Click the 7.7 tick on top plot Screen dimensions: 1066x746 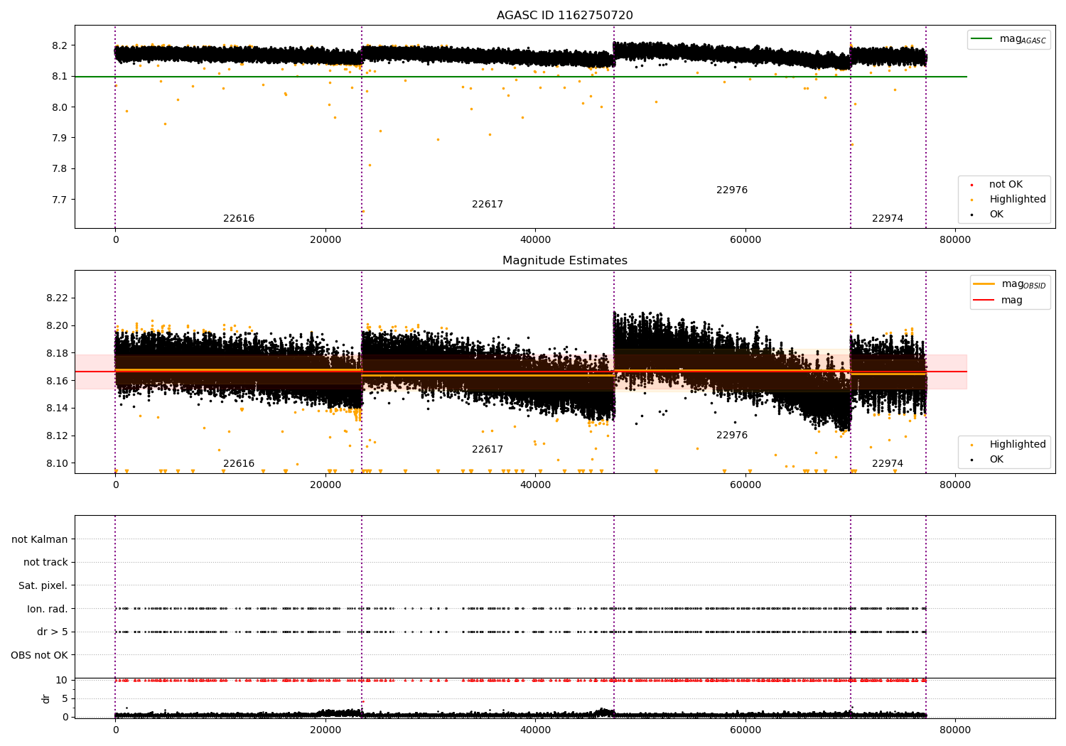[x=58, y=200]
